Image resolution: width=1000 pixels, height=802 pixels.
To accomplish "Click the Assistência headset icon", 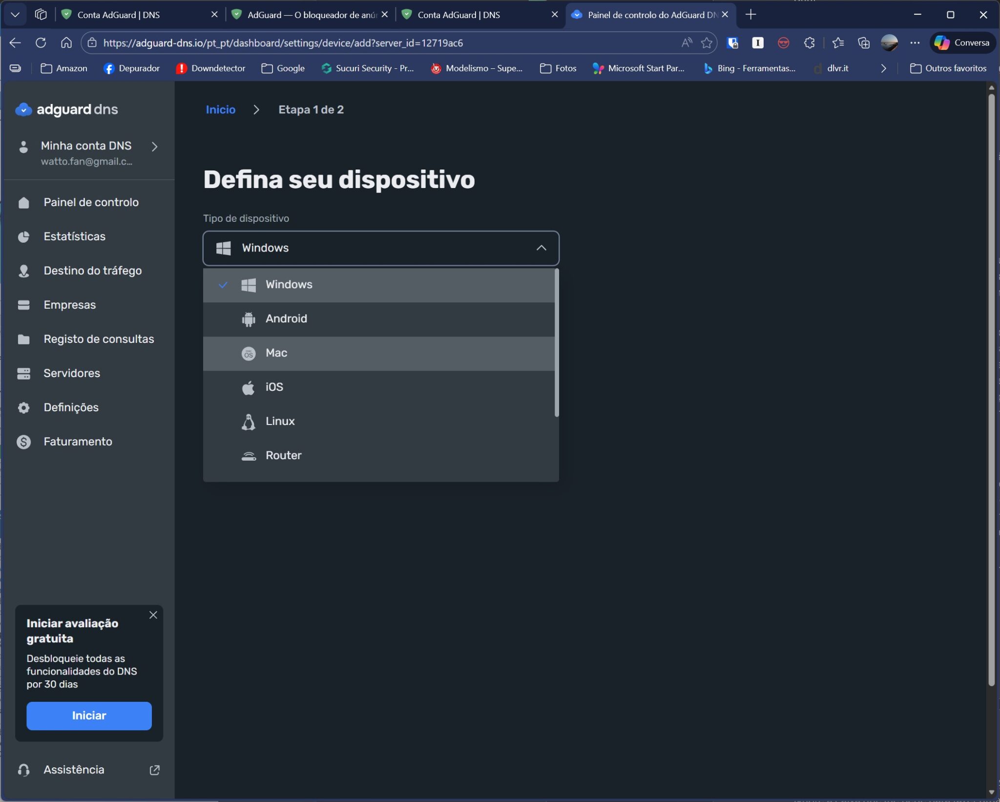I will coord(23,770).
